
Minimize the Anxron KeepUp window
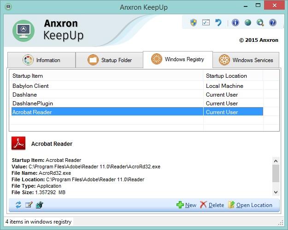(x=246, y=6)
